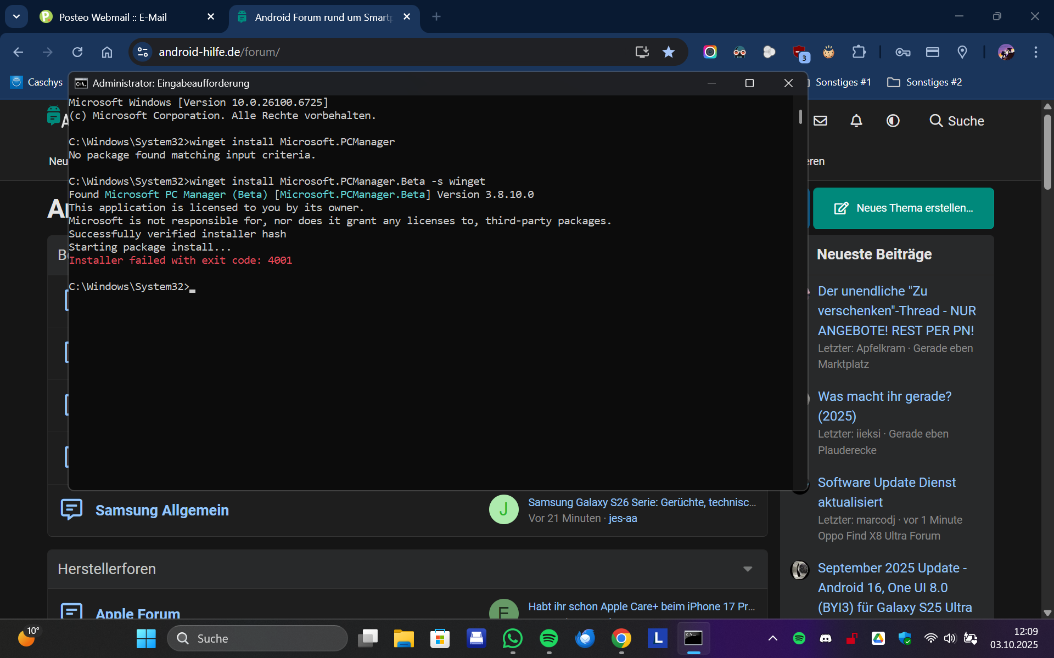
Task: Collapse the Herstellerforen section chevron
Action: tap(747, 569)
